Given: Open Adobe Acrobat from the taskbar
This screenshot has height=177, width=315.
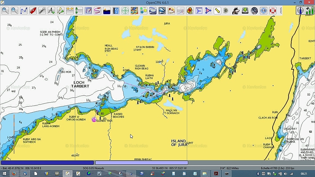Looking at the screenshot, I should pyautogui.click(x=216, y=174).
